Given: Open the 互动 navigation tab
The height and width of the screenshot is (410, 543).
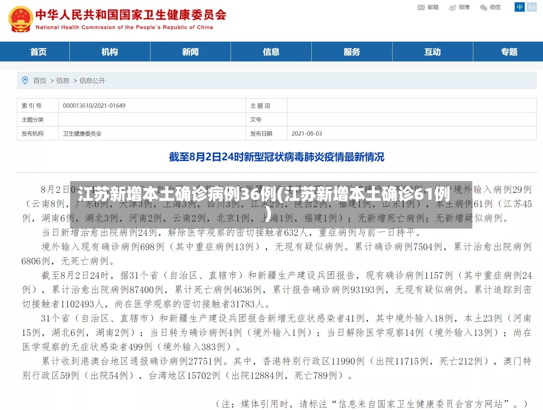Looking at the screenshot, I should (x=433, y=52).
